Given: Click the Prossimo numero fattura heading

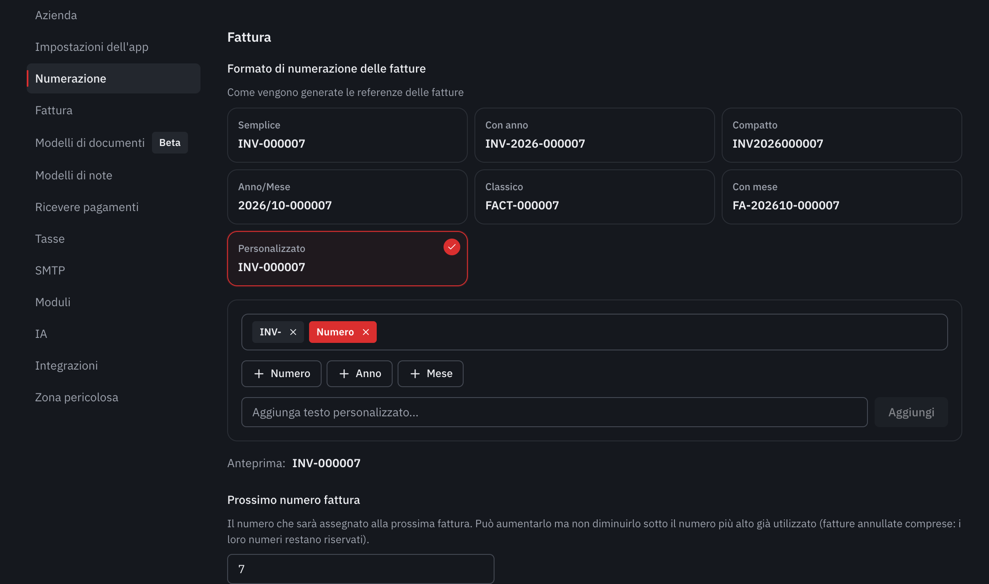Looking at the screenshot, I should coord(294,500).
